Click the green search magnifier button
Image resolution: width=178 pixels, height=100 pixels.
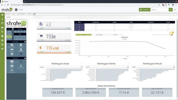coord(170,10)
